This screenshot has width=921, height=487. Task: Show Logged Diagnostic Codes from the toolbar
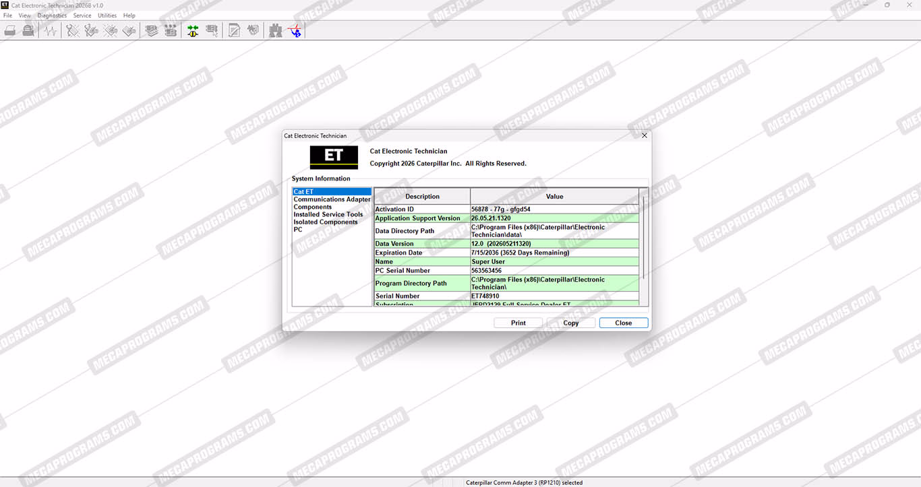click(92, 30)
